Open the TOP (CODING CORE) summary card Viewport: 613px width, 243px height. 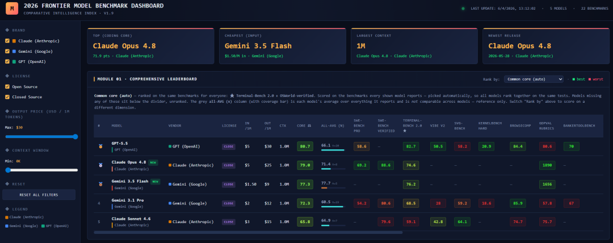click(150, 46)
